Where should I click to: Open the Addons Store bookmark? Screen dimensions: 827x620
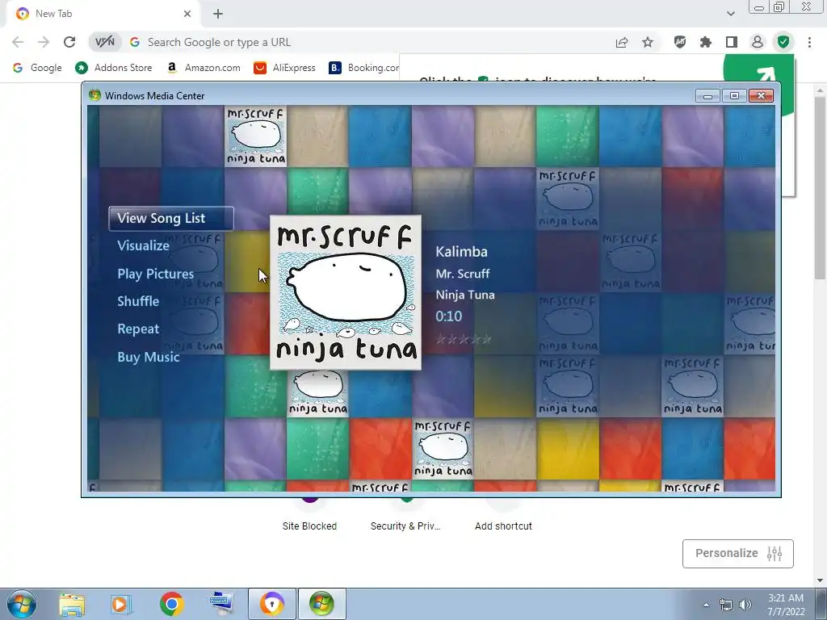coord(113,68)
